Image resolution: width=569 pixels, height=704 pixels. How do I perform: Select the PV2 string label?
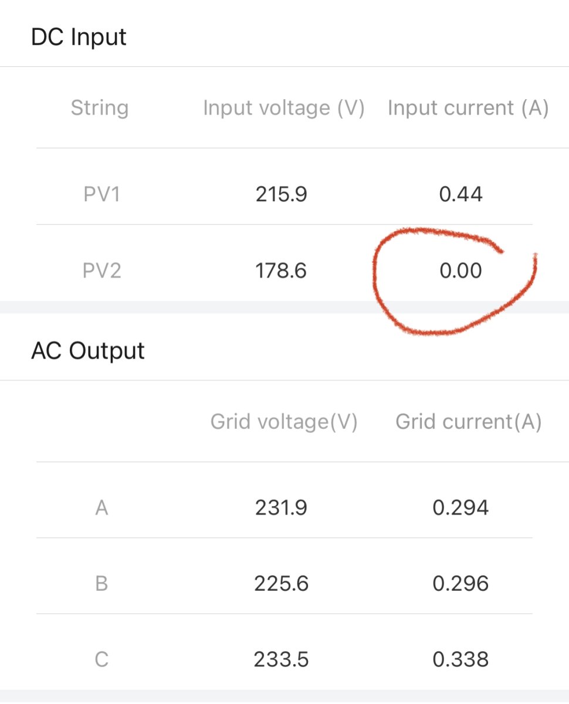(x=101, y=271)
